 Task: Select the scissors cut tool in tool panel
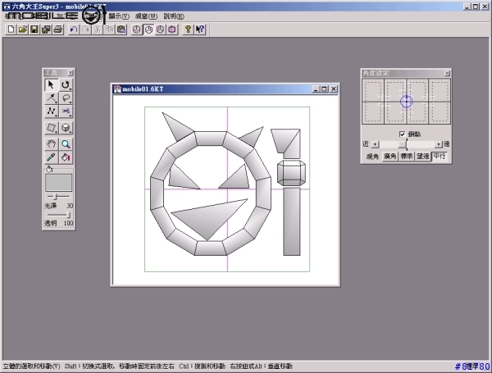pos(66,111)
